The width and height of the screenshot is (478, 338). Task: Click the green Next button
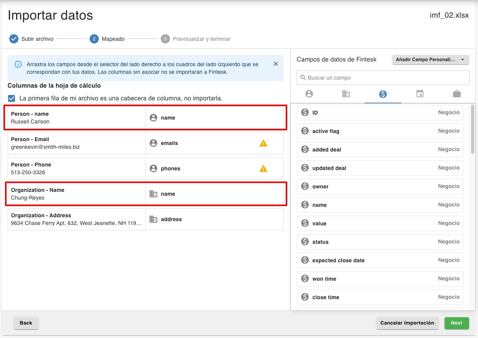coord(456,323)
